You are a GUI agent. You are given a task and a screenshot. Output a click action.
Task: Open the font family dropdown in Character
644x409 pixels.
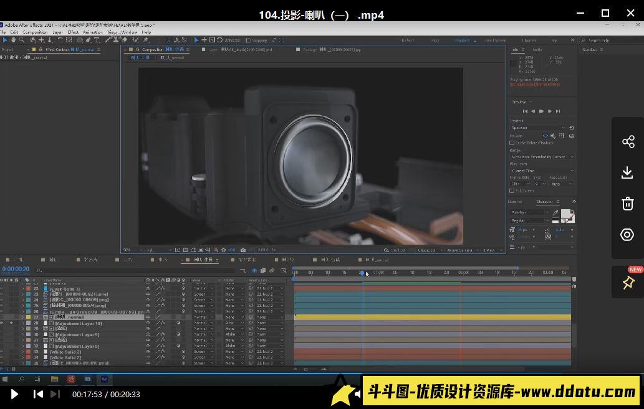pyautogui.click(x=529, y=212)
